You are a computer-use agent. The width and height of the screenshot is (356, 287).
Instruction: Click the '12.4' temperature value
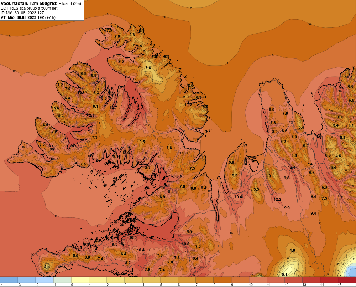tap(292, 167)
